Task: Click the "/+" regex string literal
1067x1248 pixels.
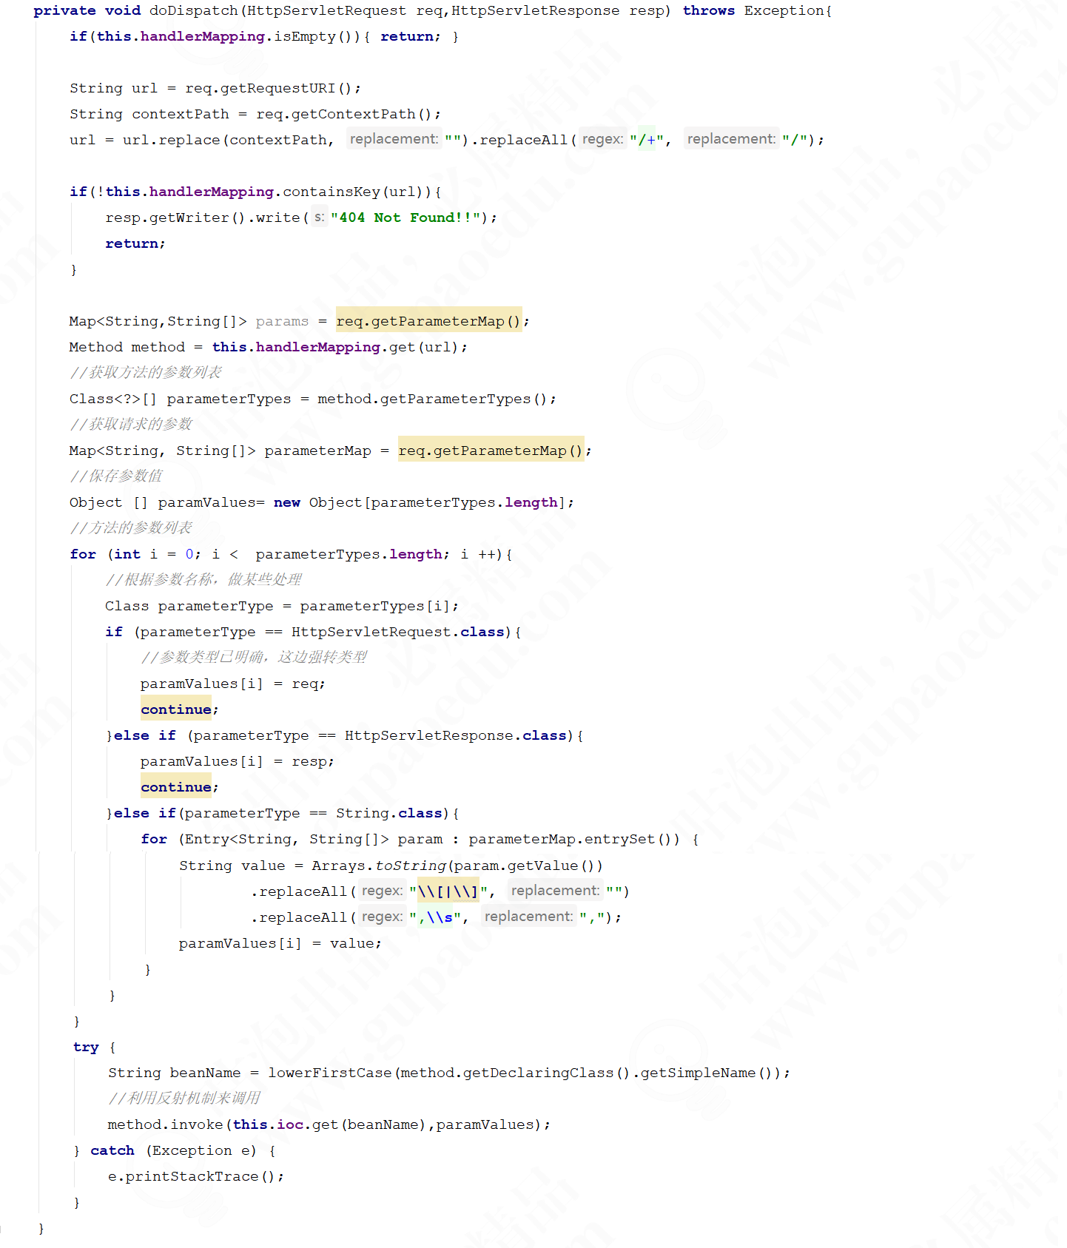Action: [646, 140]
